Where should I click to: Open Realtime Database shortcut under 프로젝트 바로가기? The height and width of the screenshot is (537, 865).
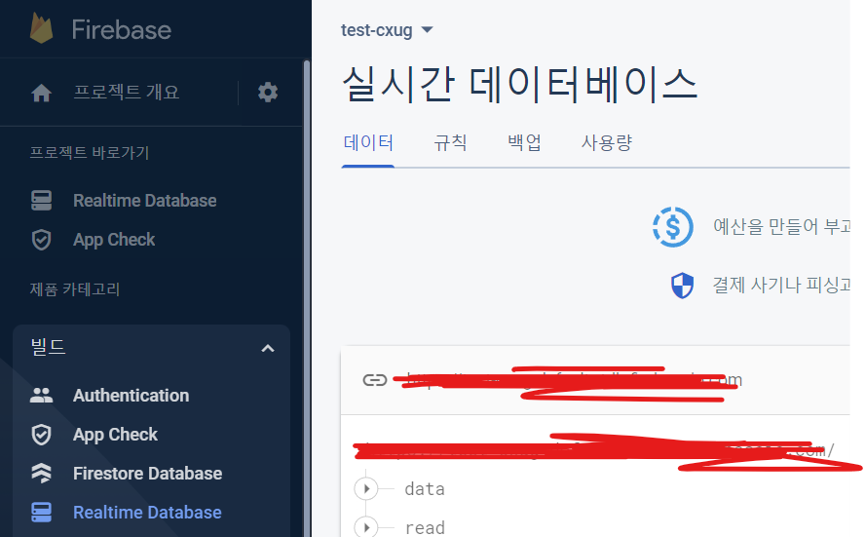pos(144,201)
